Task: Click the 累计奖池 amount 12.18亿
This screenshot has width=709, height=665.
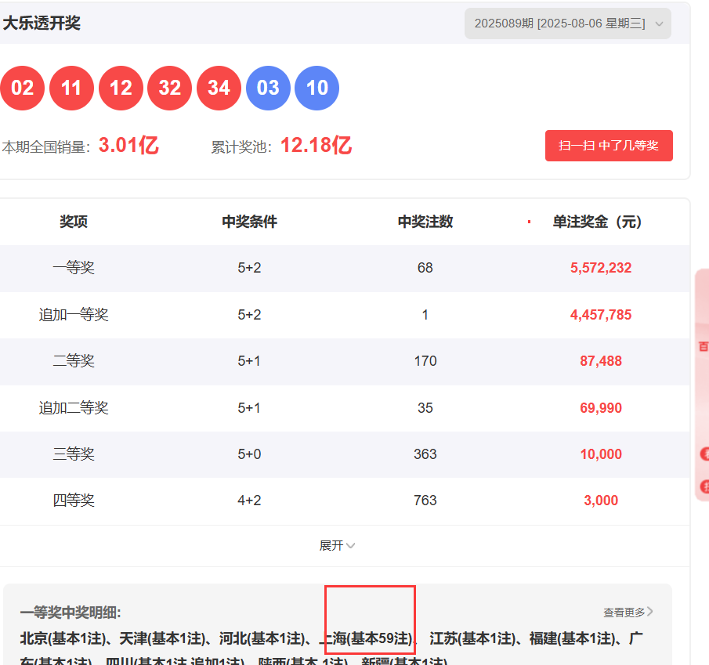Action: (316, 146)
